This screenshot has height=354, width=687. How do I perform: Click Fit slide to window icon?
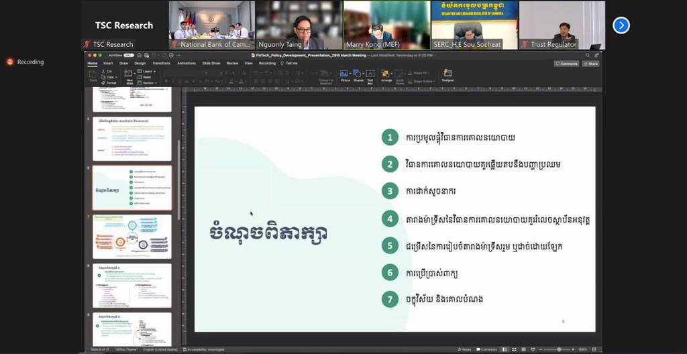click(x=593, y=349)
